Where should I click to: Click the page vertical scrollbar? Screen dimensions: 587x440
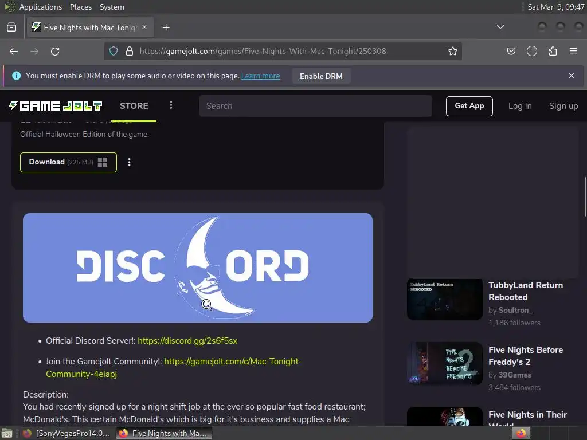pyautogui.click(x=585, y=197)
